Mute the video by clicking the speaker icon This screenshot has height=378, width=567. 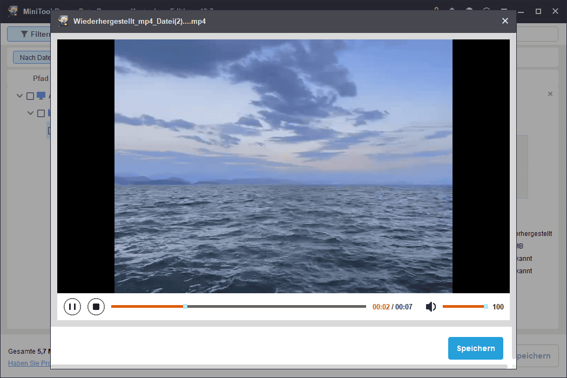pyautogui.click(x=430, y=306)
